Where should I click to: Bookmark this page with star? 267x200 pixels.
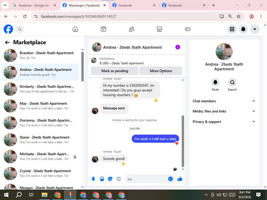(239, 17)
